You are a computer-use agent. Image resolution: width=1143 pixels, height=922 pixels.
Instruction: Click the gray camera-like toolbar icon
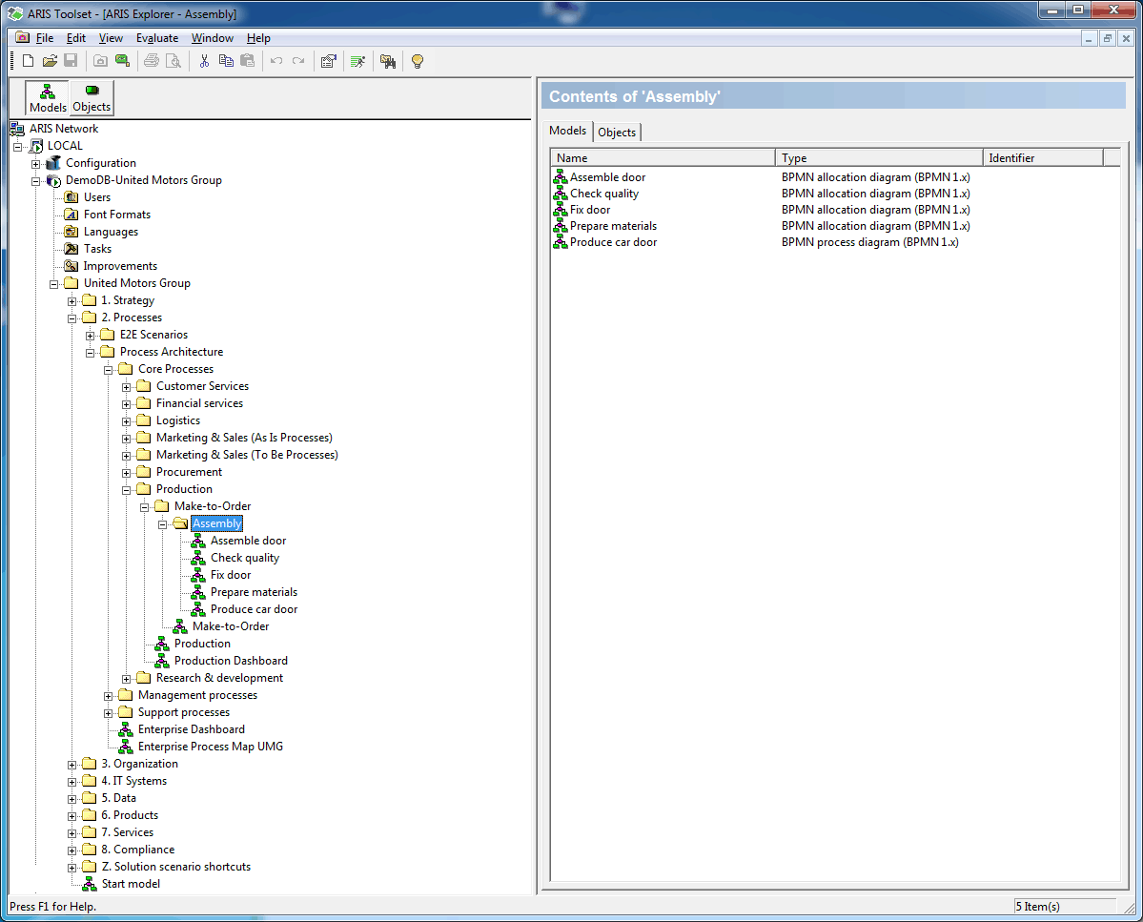click(101, 61)
